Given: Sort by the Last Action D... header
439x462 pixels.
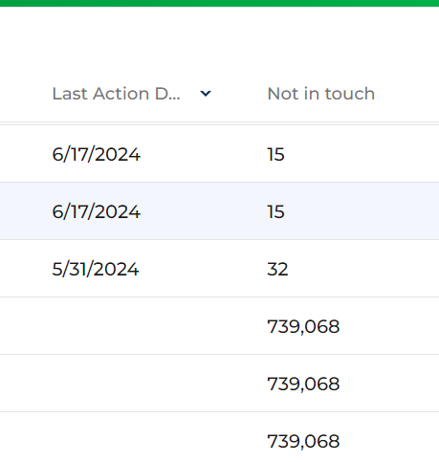Looking at the screenshot, I should 116,94.
